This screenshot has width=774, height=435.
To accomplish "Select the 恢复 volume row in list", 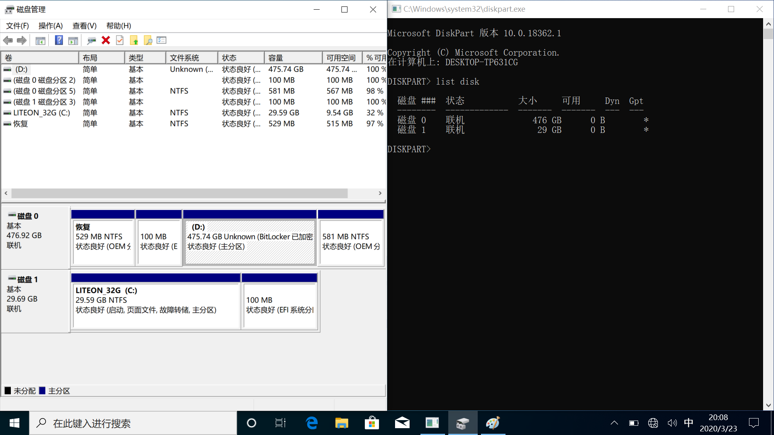I will 193,124.
